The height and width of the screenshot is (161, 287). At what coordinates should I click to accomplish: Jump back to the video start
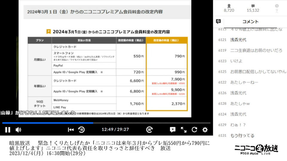click(x=71, y=130)
